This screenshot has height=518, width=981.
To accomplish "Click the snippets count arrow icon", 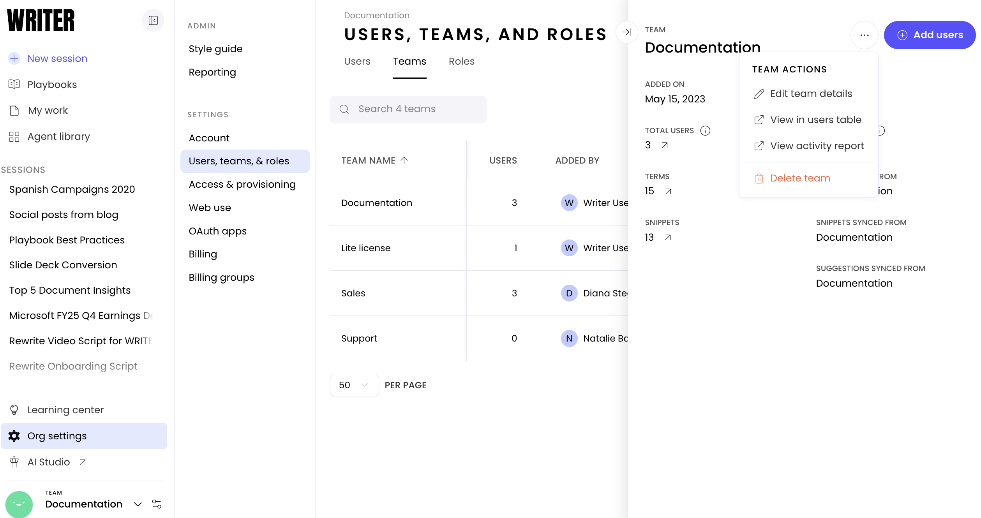I will pos(668,237).
